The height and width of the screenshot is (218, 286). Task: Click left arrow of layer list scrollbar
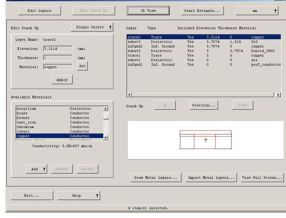coord(129,95)
